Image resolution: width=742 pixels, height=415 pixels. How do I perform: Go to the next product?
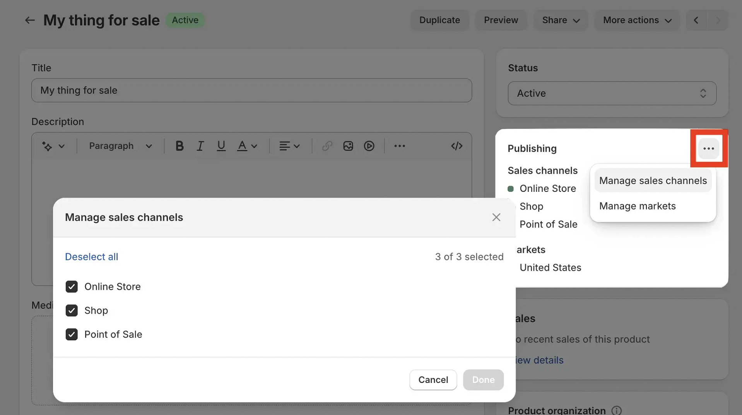tap(718, 20)
